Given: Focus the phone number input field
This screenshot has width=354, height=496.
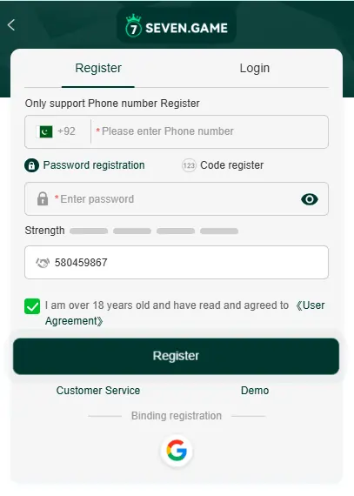Looking at the screenshot, I should pyautogui.click(x=210, y=131).
